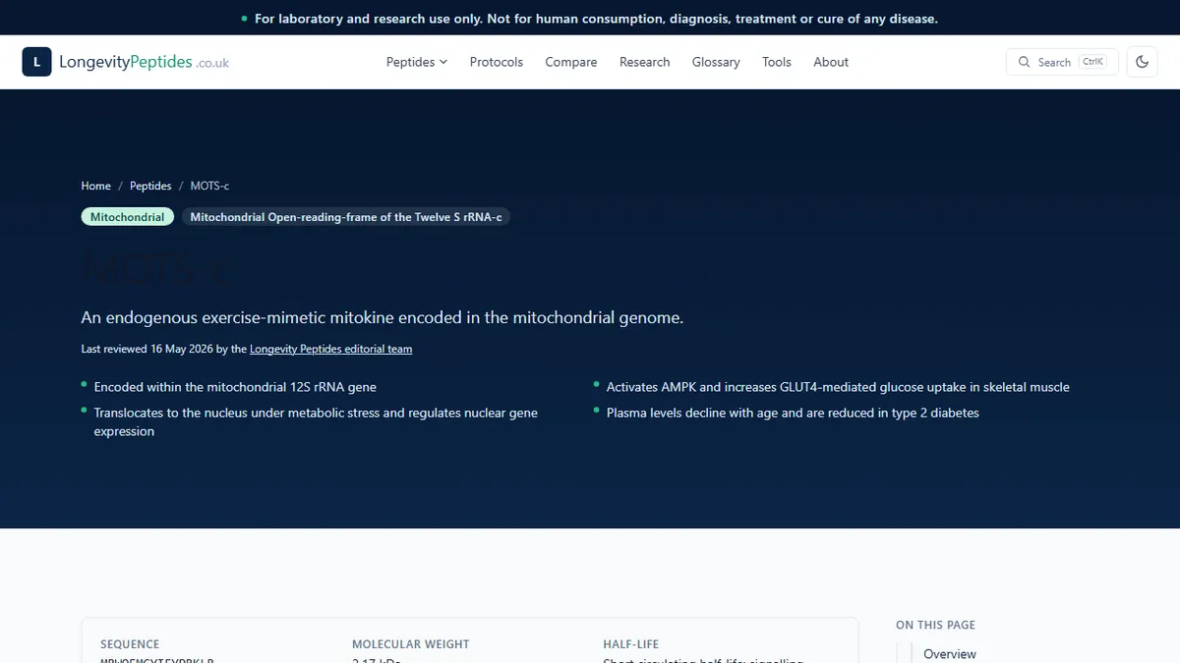1180x663 pixels.
Task: Go to the Compare page
Action: click(571, 62)
